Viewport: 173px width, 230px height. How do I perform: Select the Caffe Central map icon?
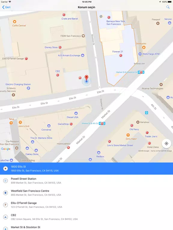[14, 22]
